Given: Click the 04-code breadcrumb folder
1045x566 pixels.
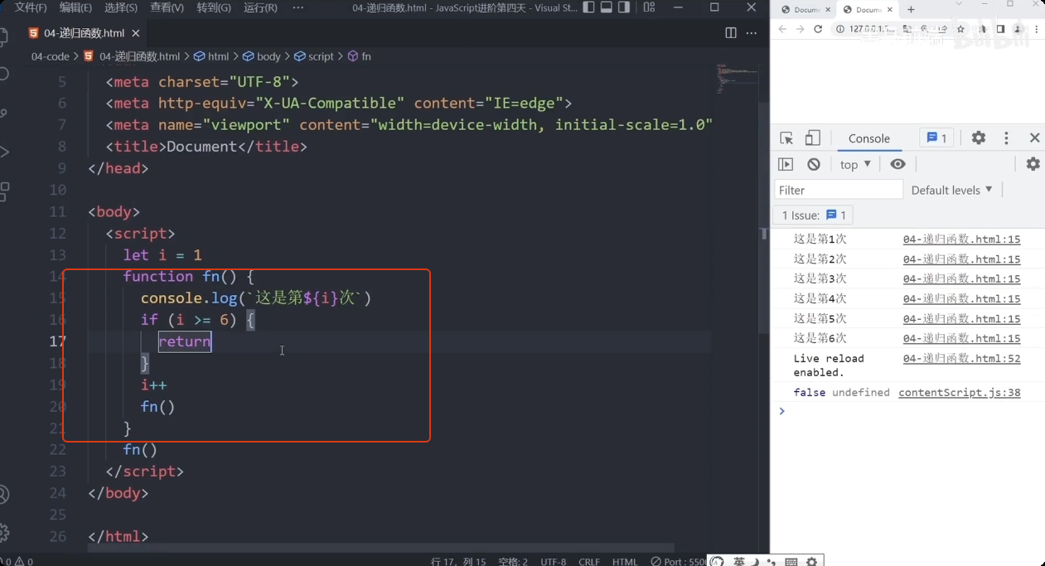Looking at the screenshot, I should pyautogui.click(x=51, y=56).
